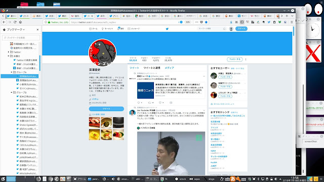Open the account avatar menu in Twitter nav
Viewport: 324px width, 182px height.
pos(231,29)
